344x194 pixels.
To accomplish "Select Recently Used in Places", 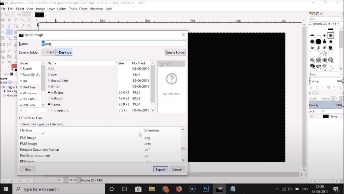I will click(x=30, y=75).
